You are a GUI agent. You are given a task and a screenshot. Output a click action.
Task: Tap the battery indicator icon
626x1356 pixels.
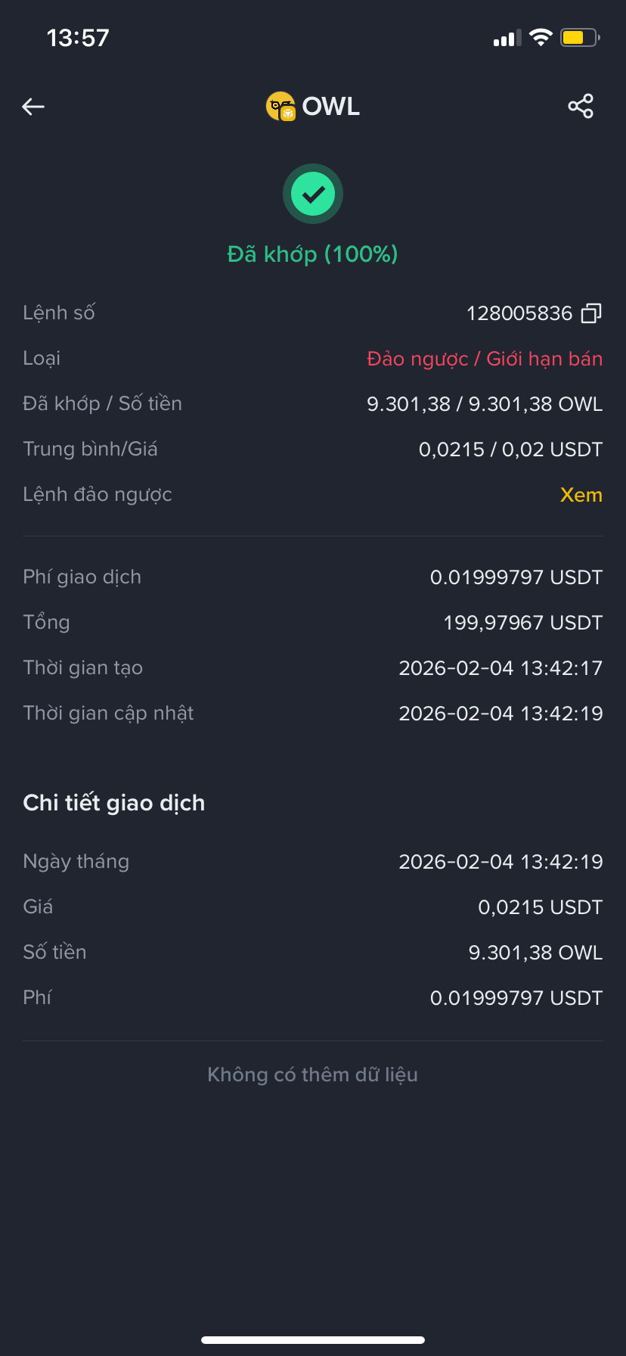(580, 37)
